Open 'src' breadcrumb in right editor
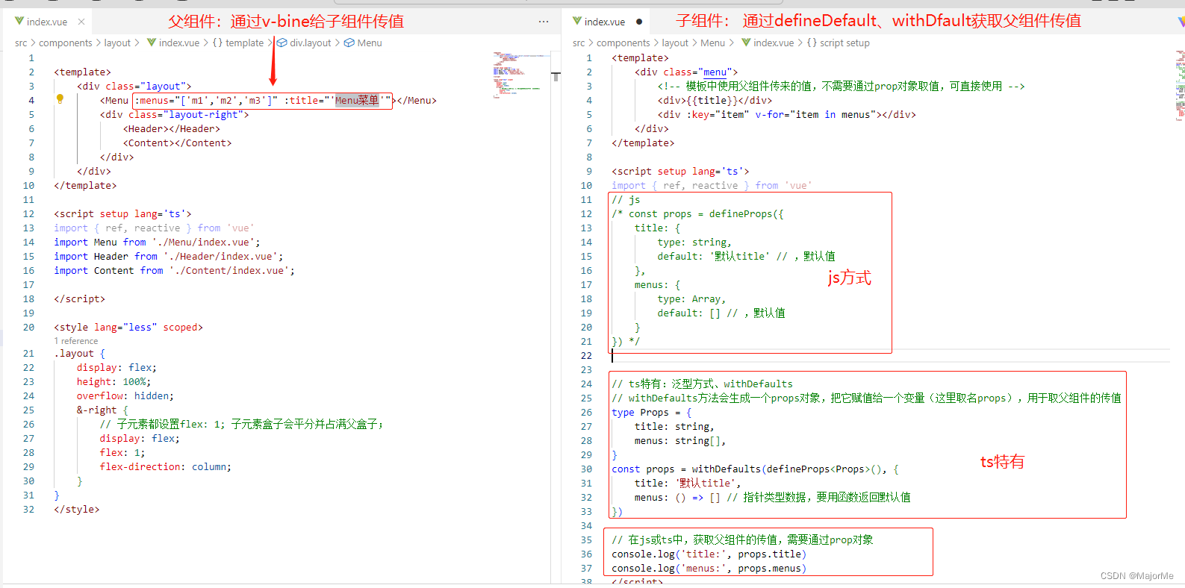This screenshot has width=1185, height=588. (579, 43)
